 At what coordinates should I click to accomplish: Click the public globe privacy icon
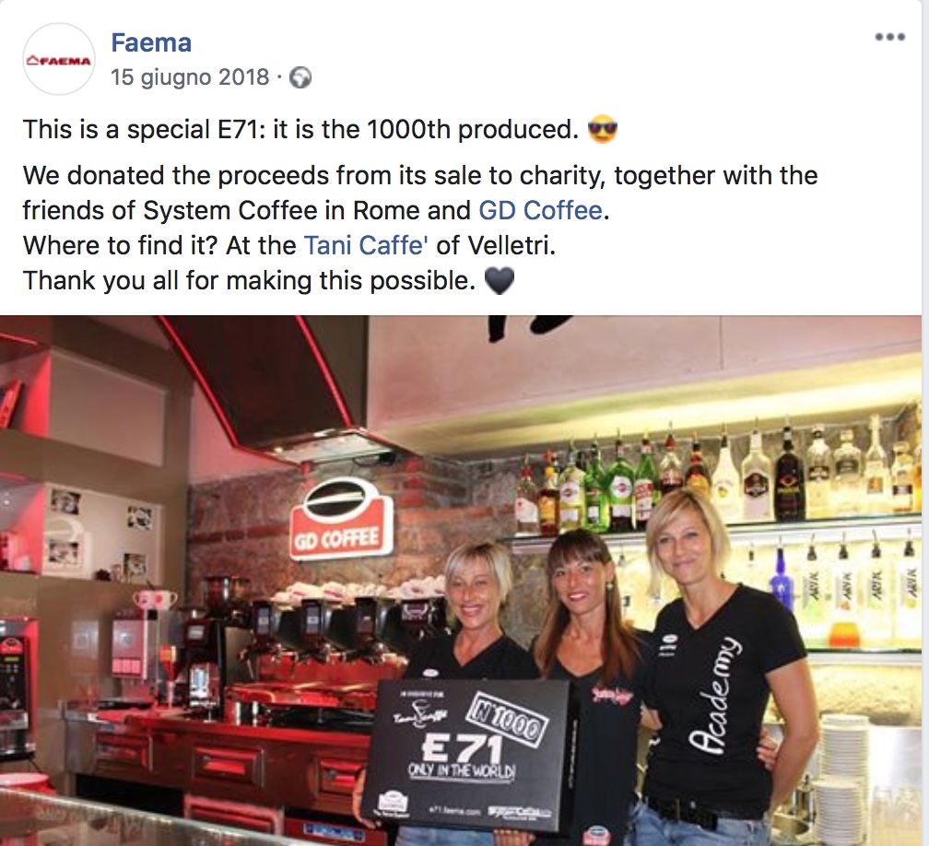pos(300,77)
